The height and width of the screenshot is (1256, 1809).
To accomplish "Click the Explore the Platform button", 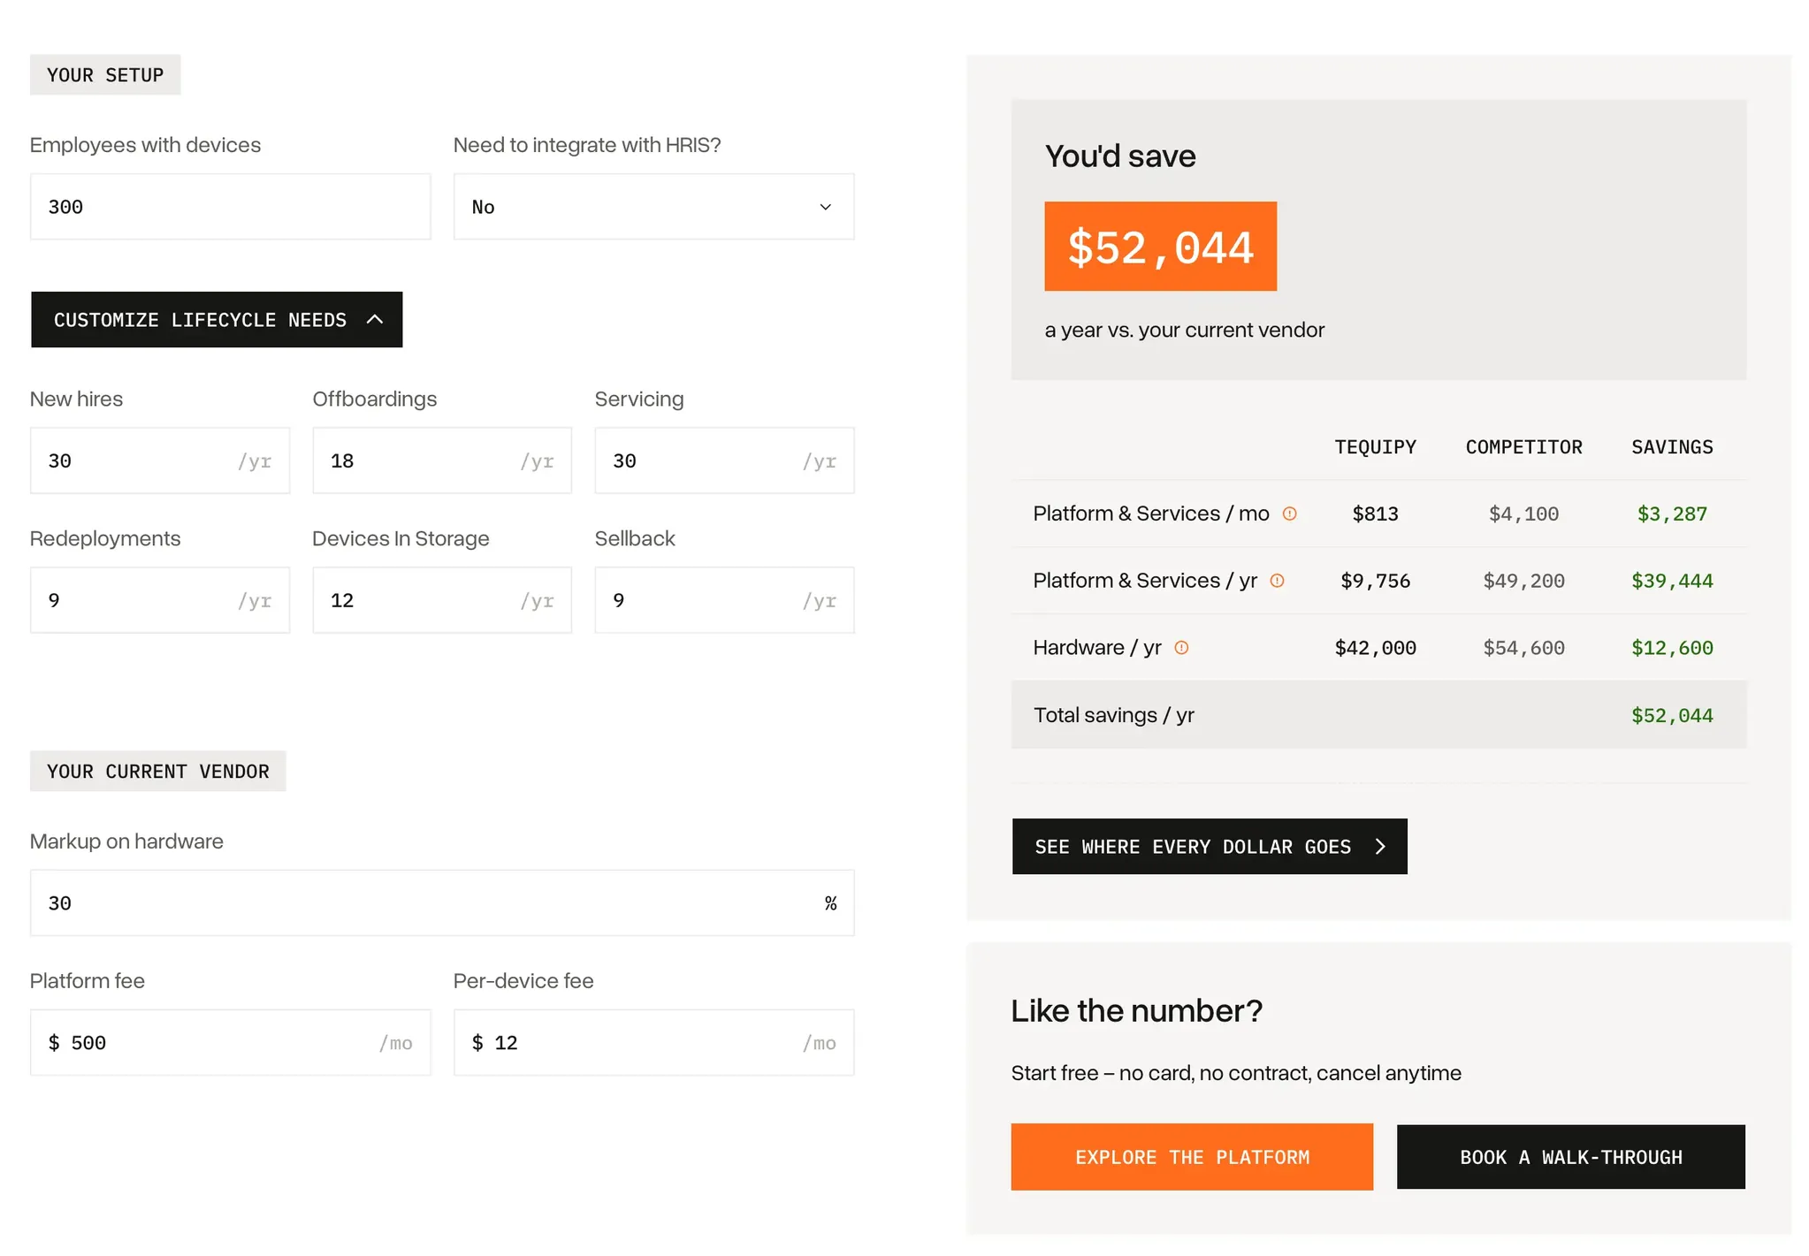I will pyautogui.click(x=1192, y=1157).
